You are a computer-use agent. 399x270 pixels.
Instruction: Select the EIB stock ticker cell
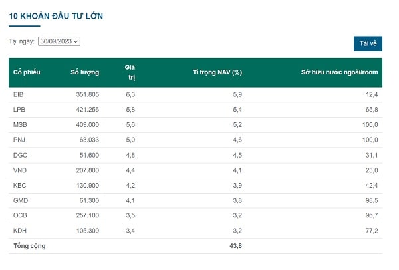(x=19, y=94)
